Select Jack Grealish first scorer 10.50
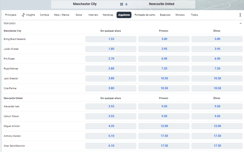Viewport: 244px width, 152px height. (164, 79)
